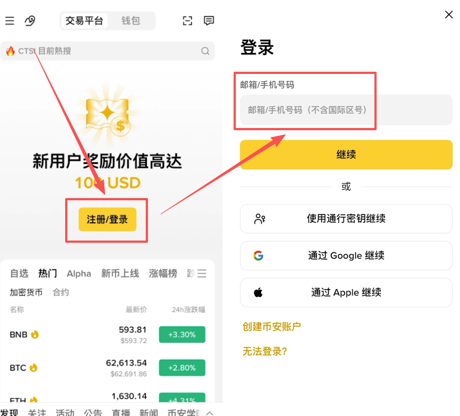Tap the fire icon next to BTC
Screen dimensions: 460x416
[34, 367]
